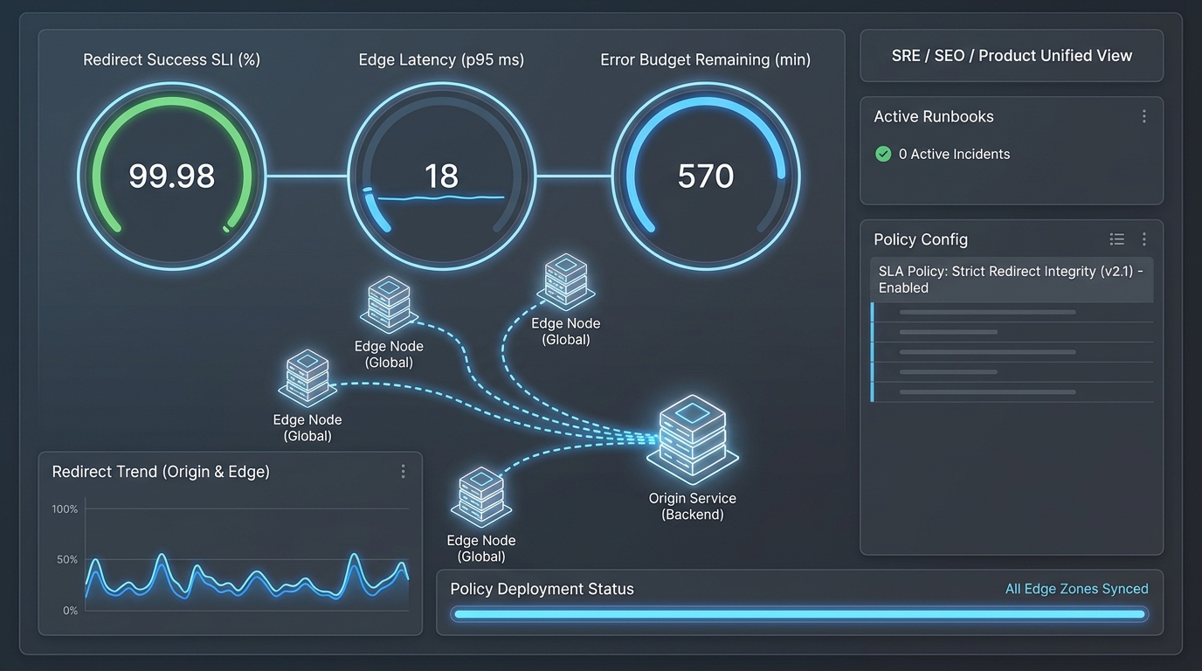
Task: Click the 18 latency value
Action: click(441, 176)
